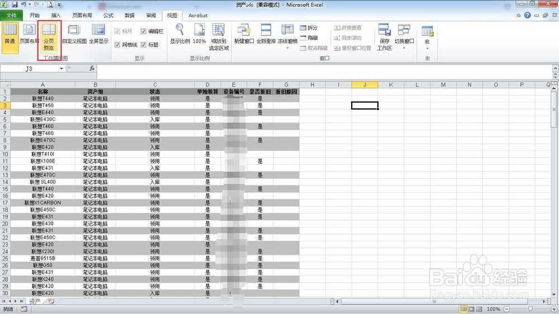
Task: Select header cell 资产组 in B1
Action: (95, 92)
